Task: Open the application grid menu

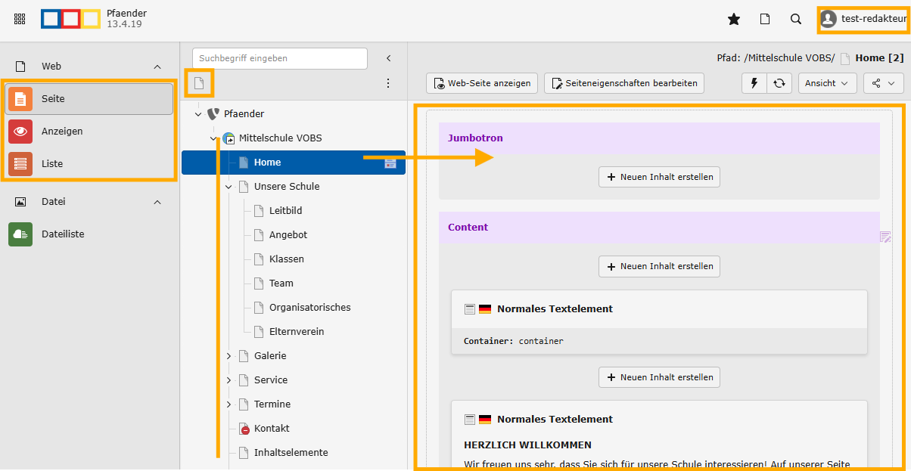Action: pos(20,20)
